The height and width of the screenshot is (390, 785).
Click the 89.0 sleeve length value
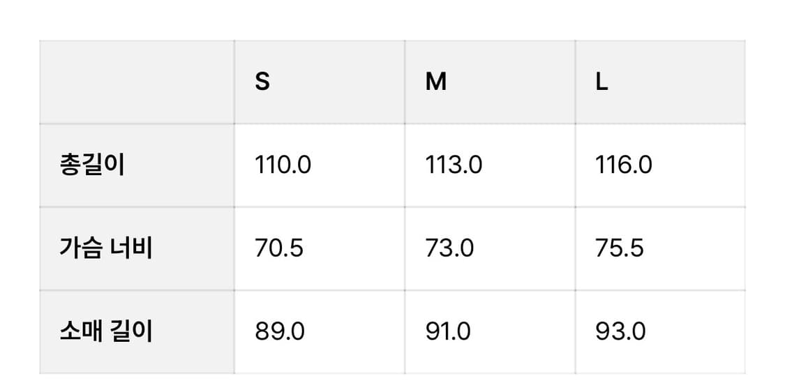click(x=280, y=331)
